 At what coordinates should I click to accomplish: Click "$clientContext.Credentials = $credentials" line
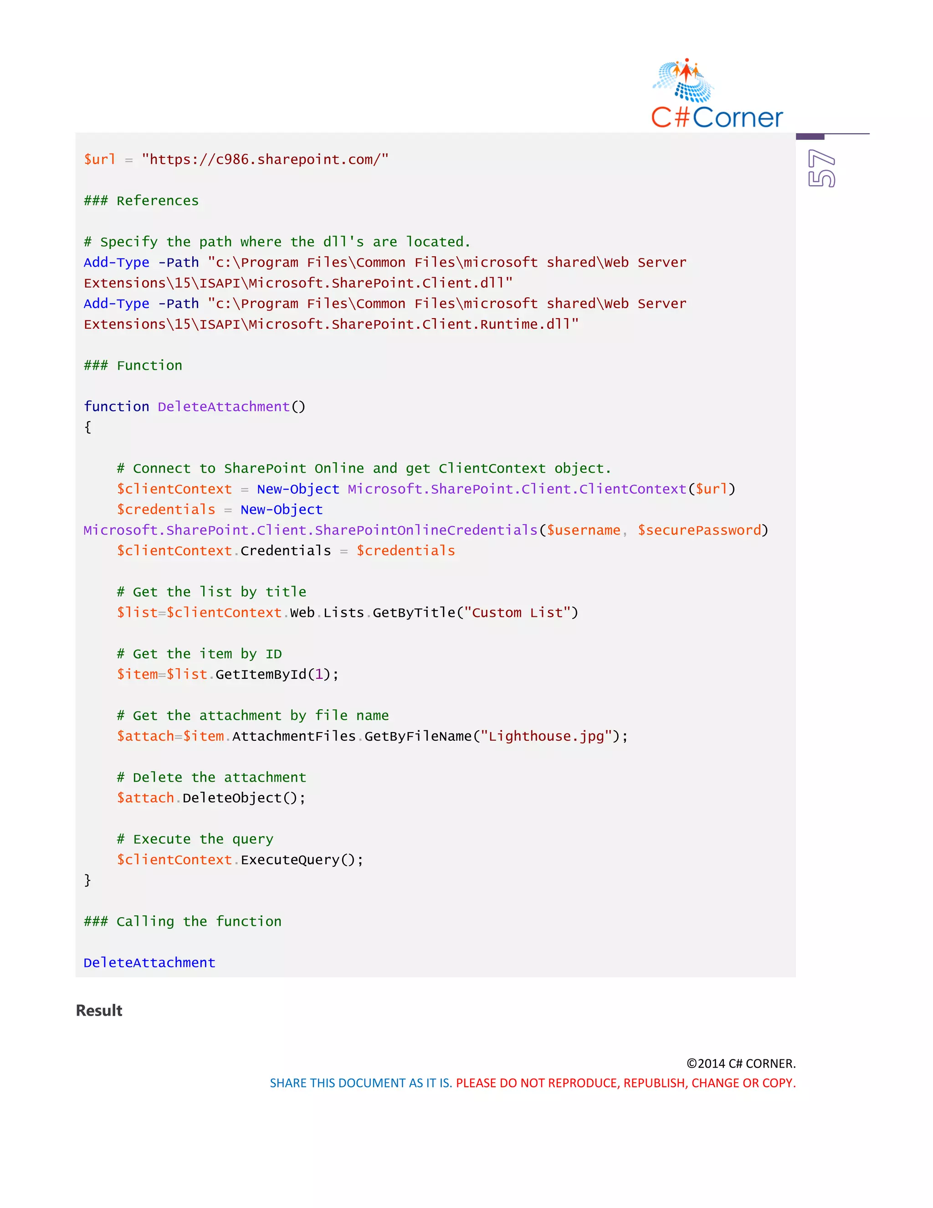click(x=286, y=551)
